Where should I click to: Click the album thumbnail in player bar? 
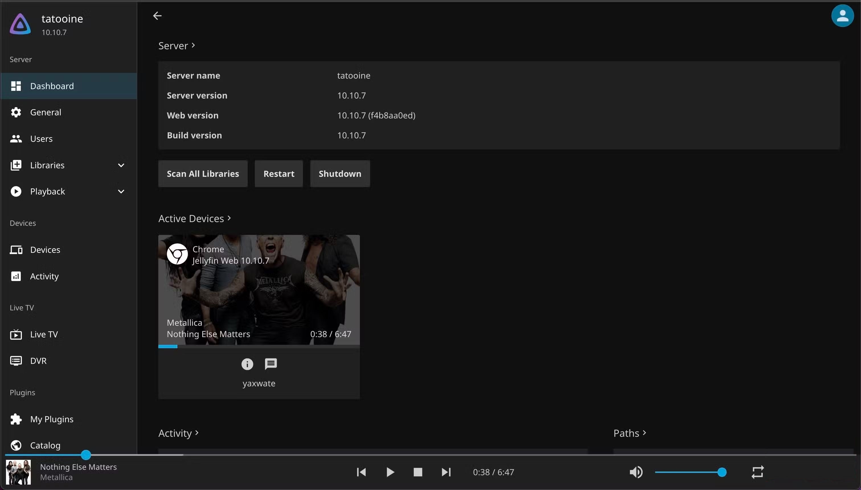pyautogui.click(x=19, y=472)
